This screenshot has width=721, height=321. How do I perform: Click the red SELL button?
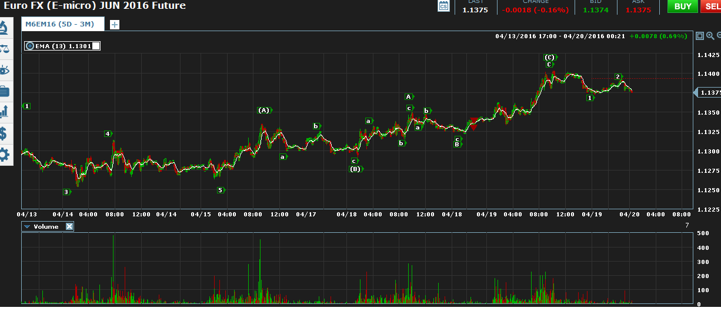pyautogui.click(x=711, y=6)
